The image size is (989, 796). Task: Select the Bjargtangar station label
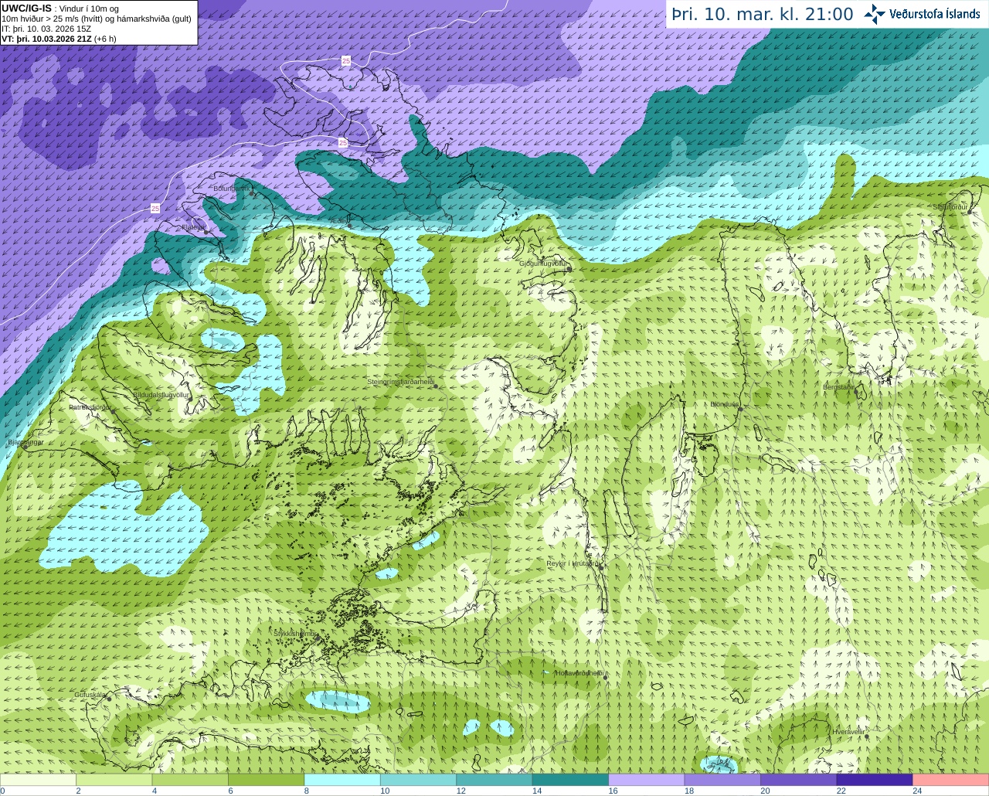(25, 442)
